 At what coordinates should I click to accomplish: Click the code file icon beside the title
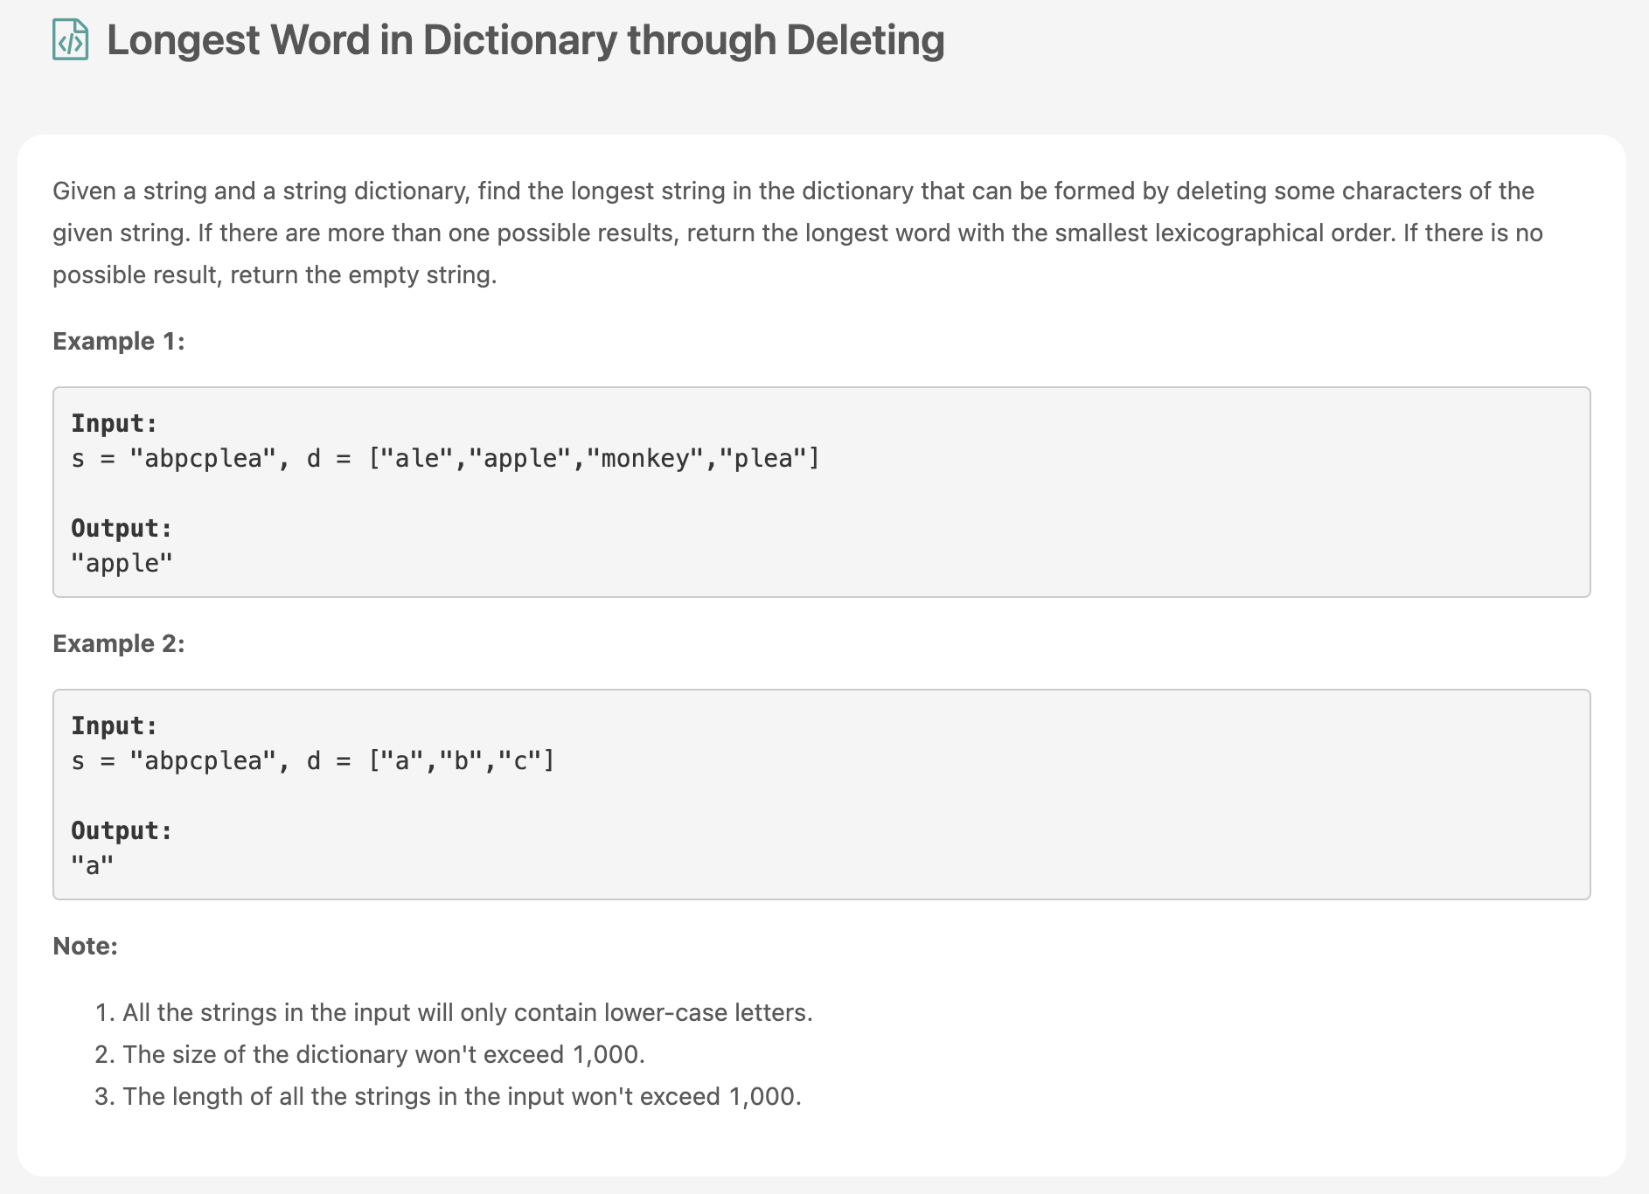click(x=71, y=40)
